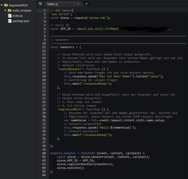Image resolution: width=188 pixels, height=179 pixels.
Task: Place cursor in the 'use strict' line
Action: (61, 14)
